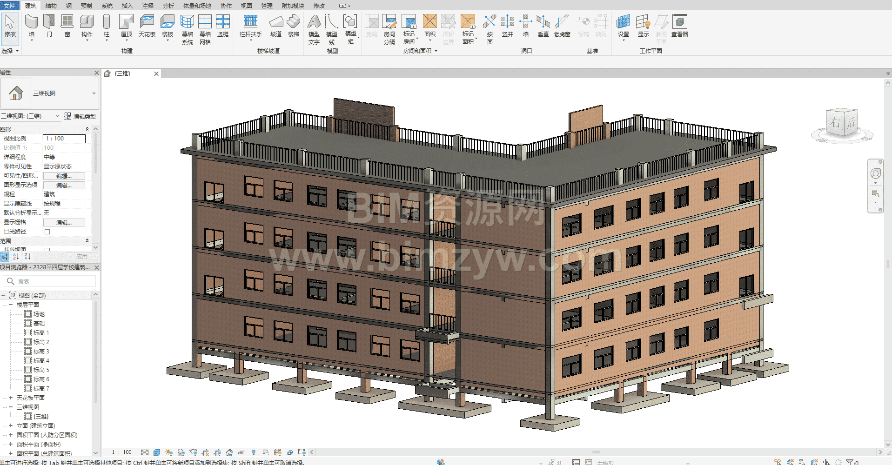Switch to the 视图 ribbon tab
Image resolution: width=892 pixels, height=465 pixels.
[247, 6]
